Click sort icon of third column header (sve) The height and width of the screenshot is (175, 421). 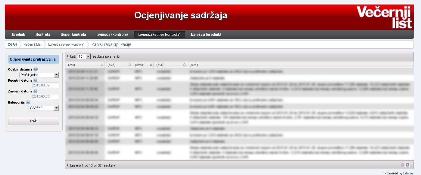click(x=151, y=65)
